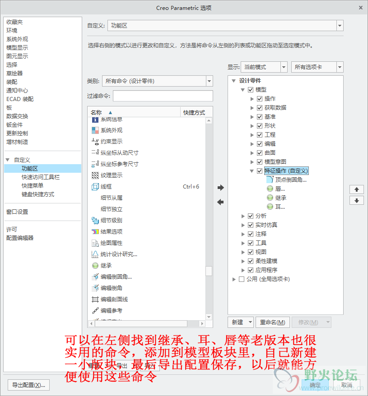This screenshot has width=368, height=396.
Task: Click the 导出配置(X)... button
Action: [28, 385]
